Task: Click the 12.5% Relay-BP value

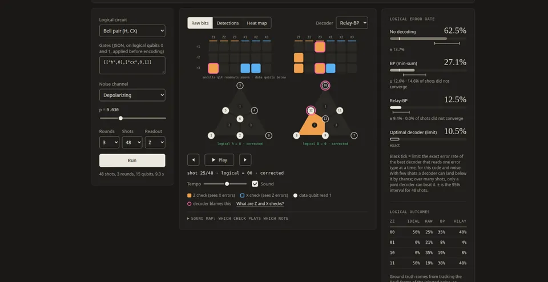Action: pos(455,99)
